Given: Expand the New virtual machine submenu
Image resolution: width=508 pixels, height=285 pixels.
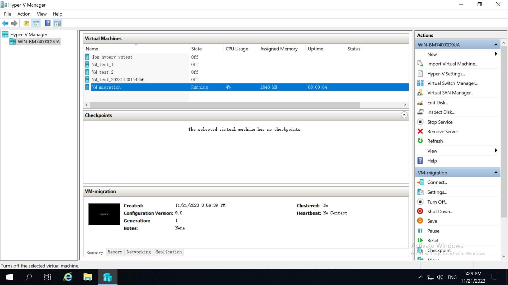Looking at the screenshot, I should (x=496, y=54).
